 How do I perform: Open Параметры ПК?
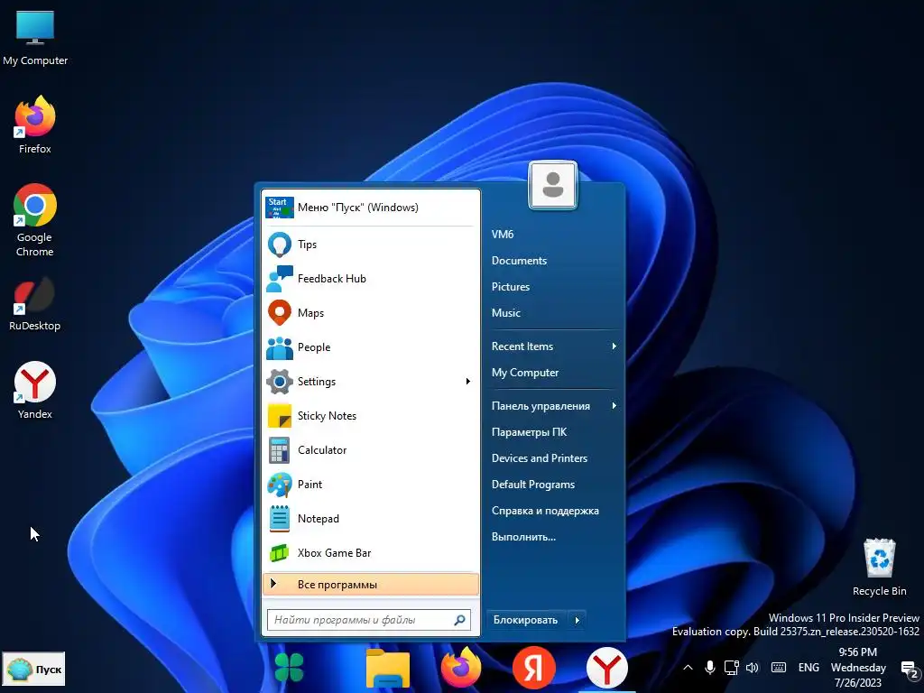point(529,432)
